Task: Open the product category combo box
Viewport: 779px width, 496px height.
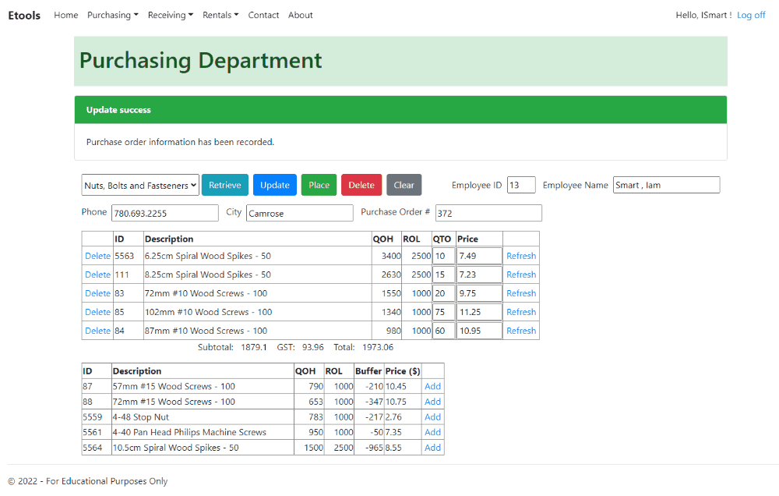Action: (x=140, y=185)
